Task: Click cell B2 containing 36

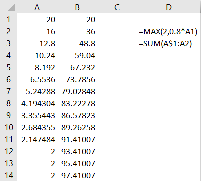Action: tap(77, 31)
